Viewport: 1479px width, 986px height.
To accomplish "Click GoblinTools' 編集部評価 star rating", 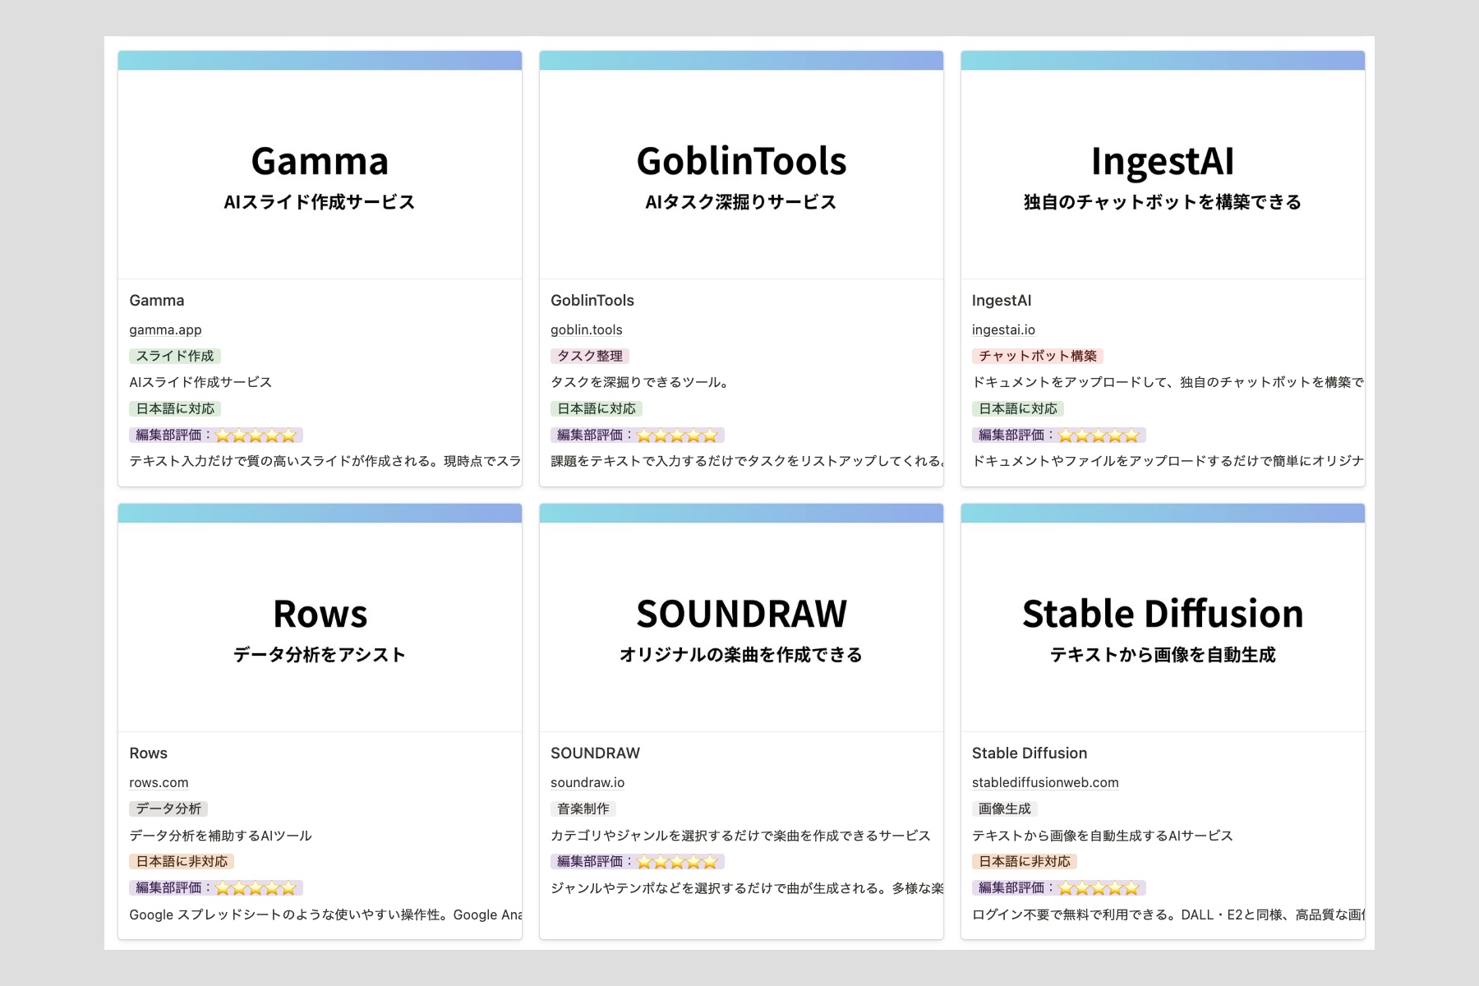I will tap(638, 435).
